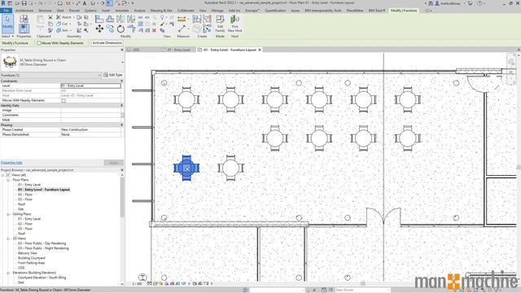Screen dimensions: 521x293
Task: Open the File menu tab
Action: coord(6,11)
